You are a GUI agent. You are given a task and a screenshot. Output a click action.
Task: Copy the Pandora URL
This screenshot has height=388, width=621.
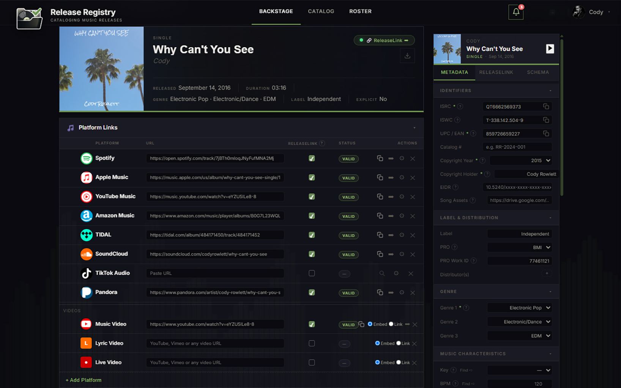380,292
